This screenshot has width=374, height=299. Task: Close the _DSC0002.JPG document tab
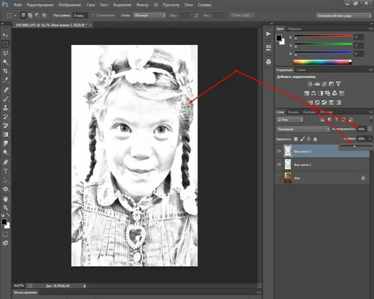coord(90,25)
